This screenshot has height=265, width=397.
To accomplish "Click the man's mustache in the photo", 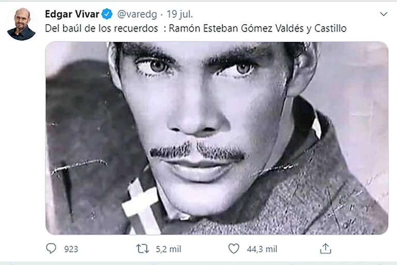I will [x=196, y=151].
